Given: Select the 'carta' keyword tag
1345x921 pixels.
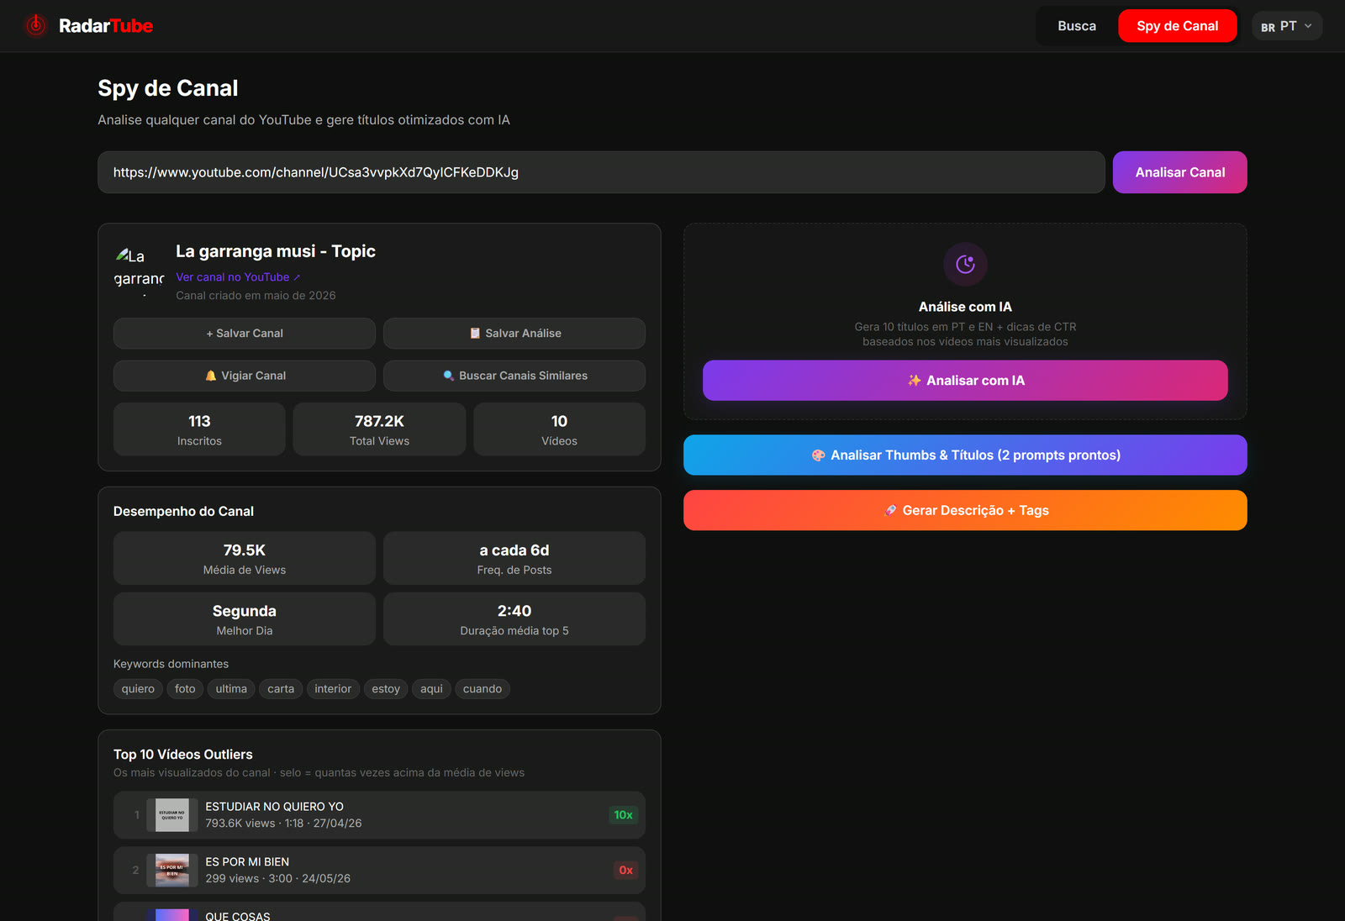Looking at the screenshot, I should click(281, 689).
